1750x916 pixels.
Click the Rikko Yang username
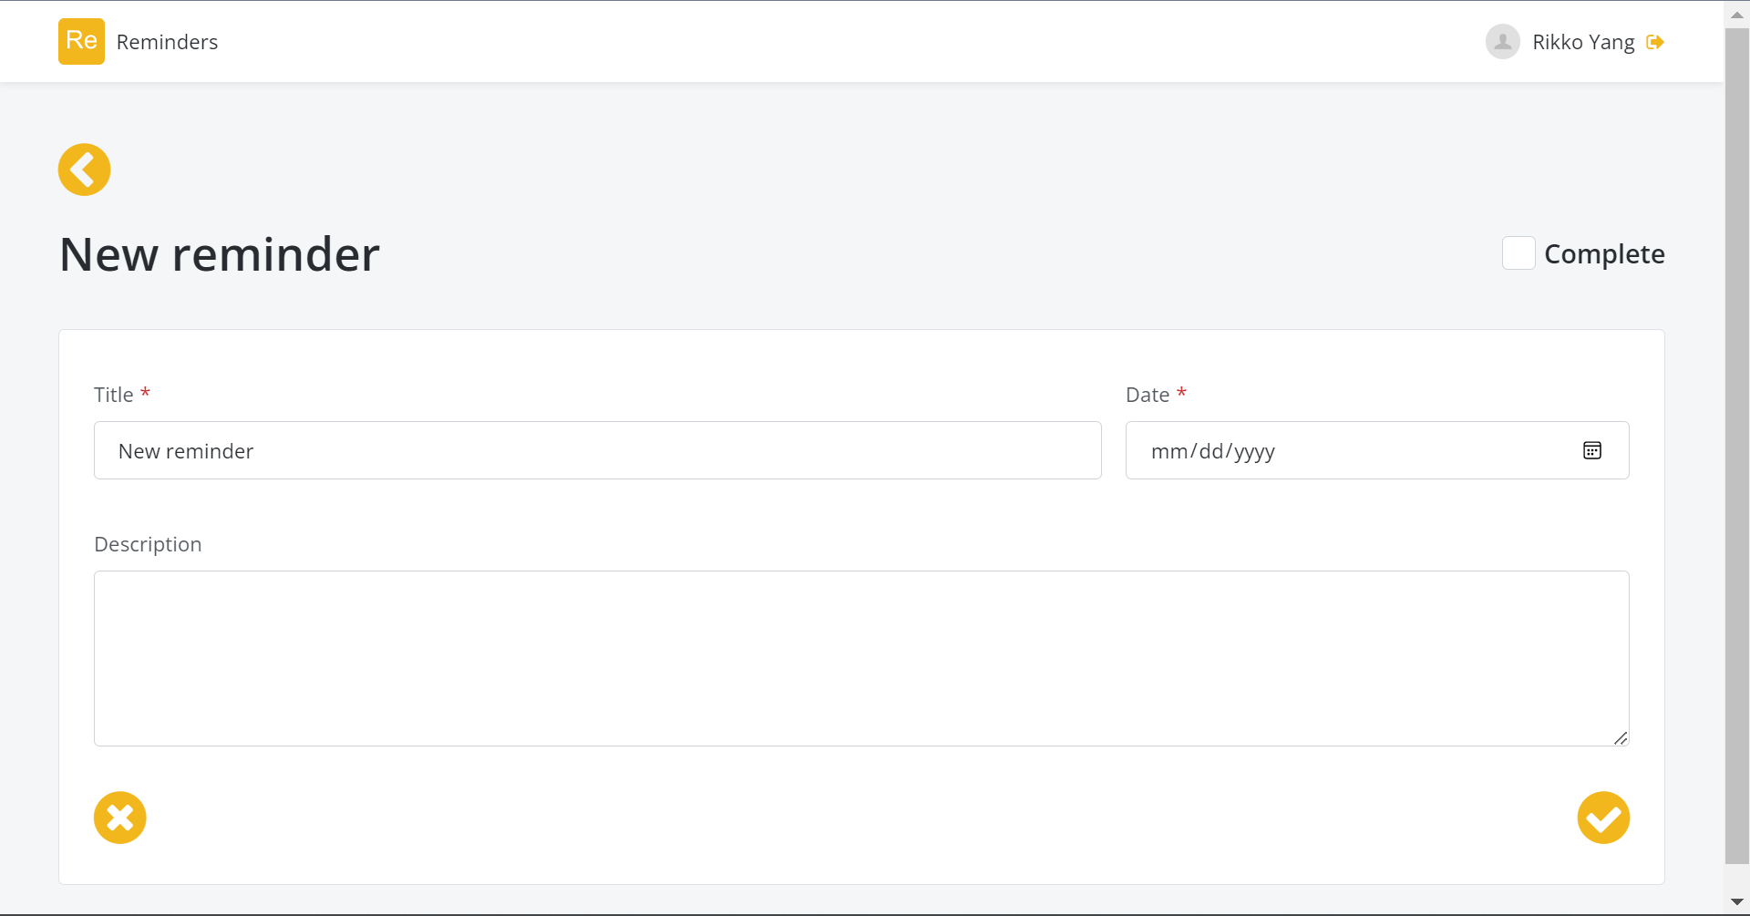tap(1583, 42)
